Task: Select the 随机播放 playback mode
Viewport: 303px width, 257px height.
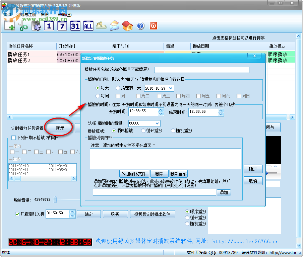Action: coord(172,130)
